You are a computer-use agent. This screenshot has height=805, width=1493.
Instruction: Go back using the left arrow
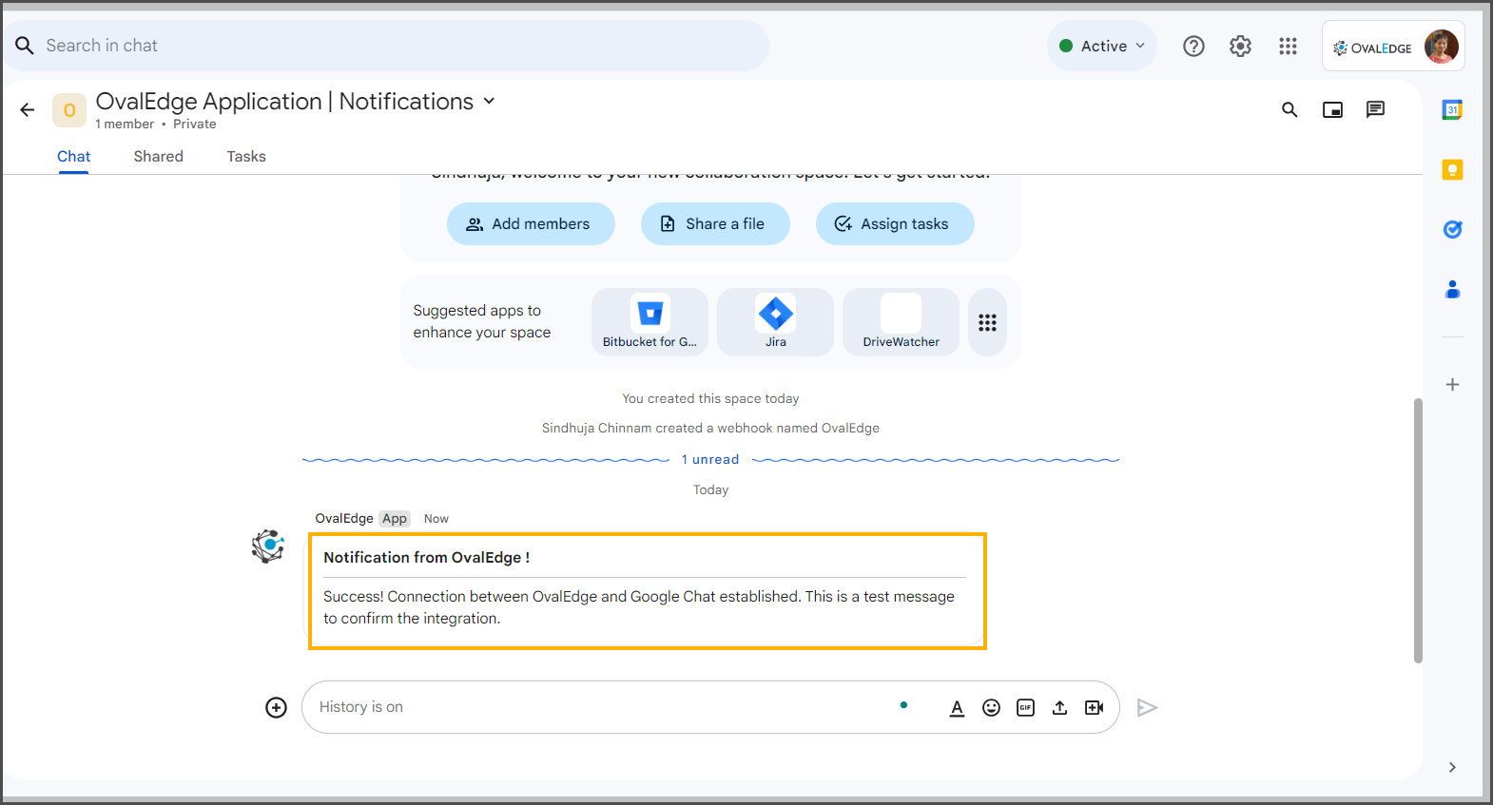(28, 110)
